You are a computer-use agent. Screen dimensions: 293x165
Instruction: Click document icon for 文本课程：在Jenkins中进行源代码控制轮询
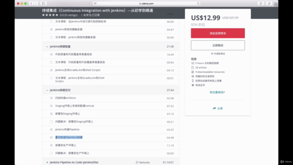[x=51, y=22]
